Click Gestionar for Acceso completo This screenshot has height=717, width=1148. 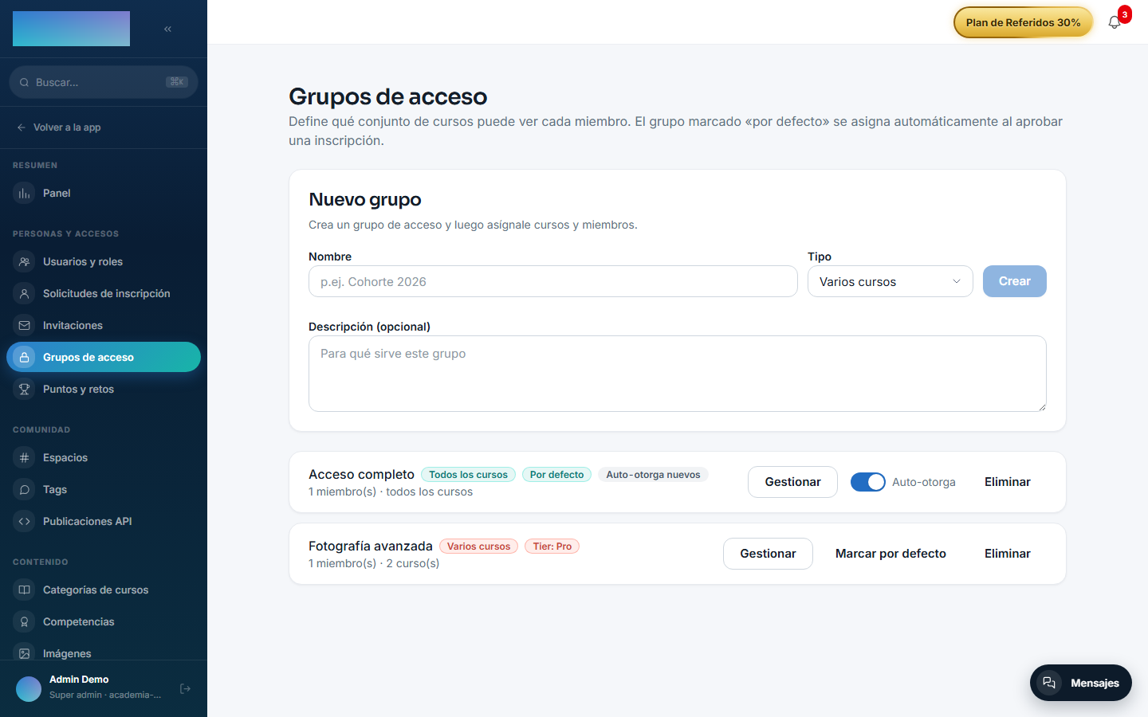tap(792, 482)
